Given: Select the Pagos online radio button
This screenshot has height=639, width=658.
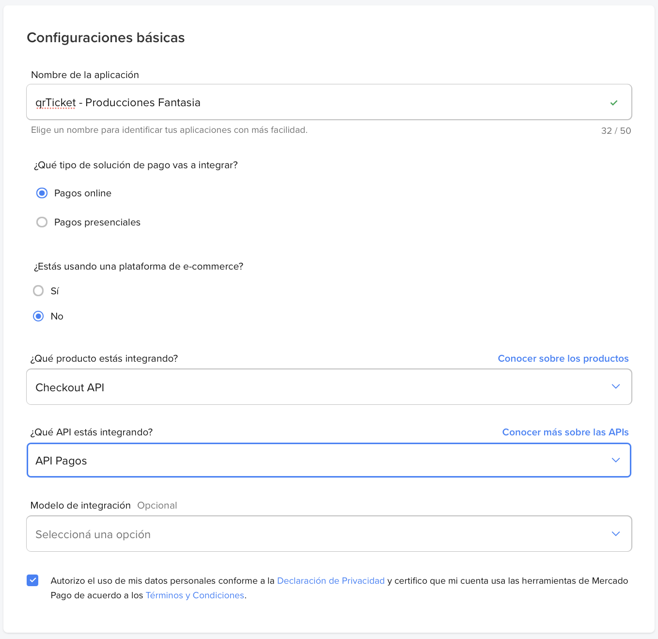Looking at the screenshot, I should [42, 193].
